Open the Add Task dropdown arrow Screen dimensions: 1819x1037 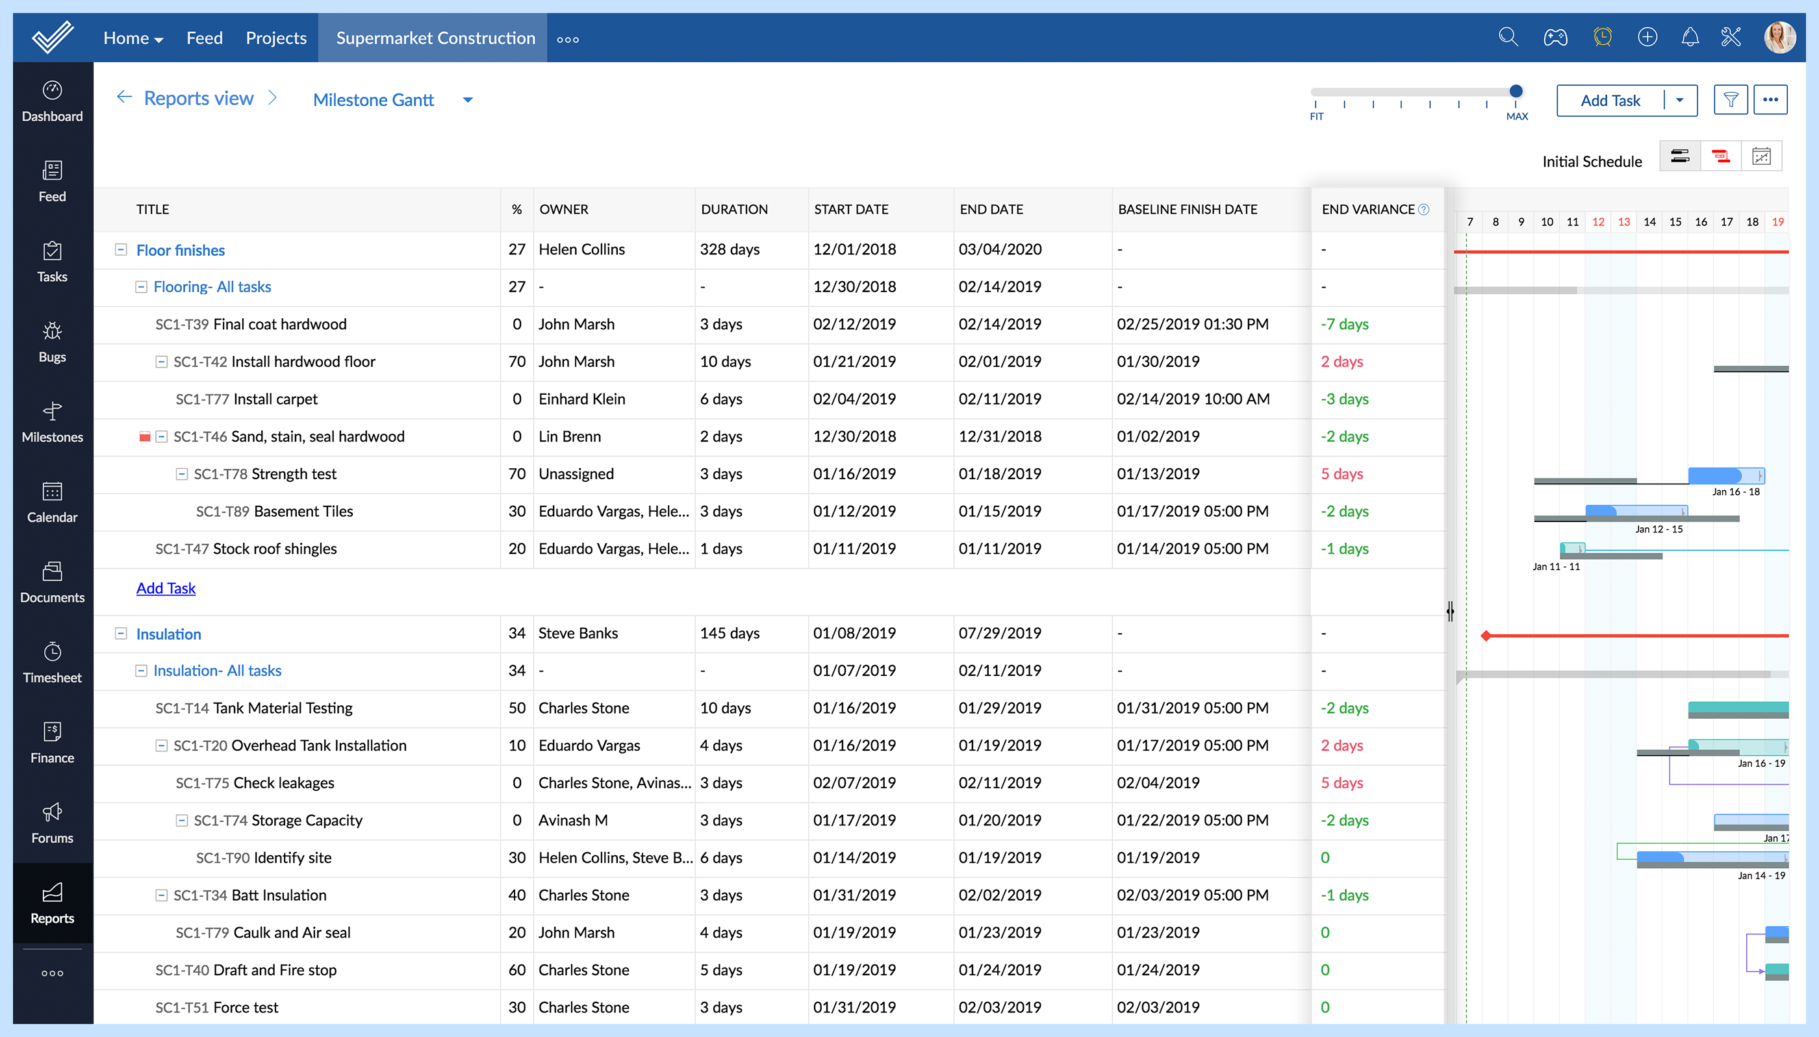pos(1679,100)
